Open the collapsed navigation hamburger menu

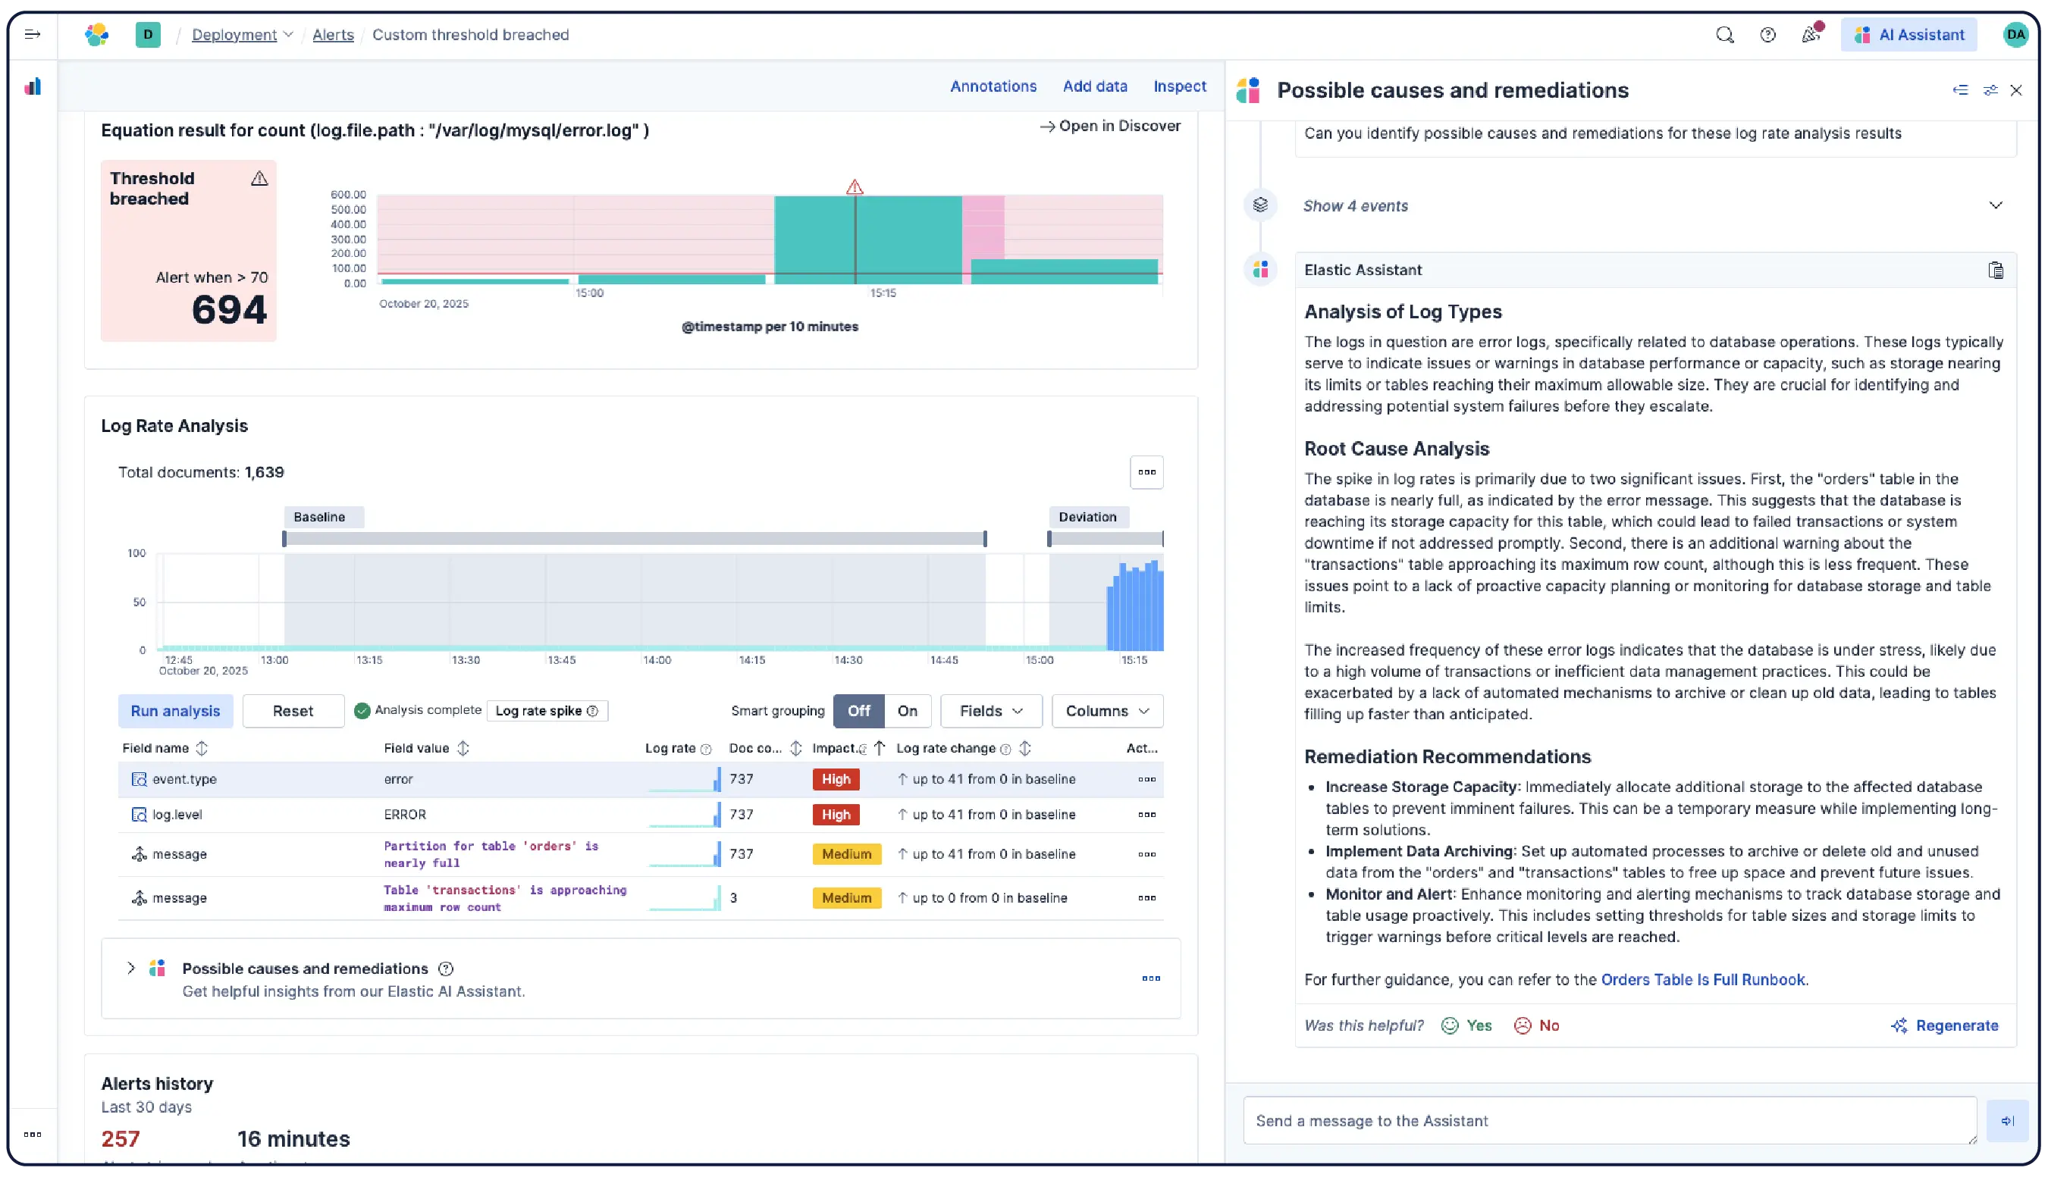(x=33, y=34)
